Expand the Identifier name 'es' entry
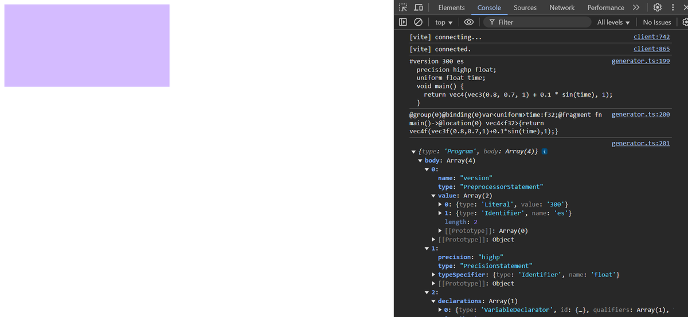The height and width of the screenshot is (317, 688). tap(440, 213)
